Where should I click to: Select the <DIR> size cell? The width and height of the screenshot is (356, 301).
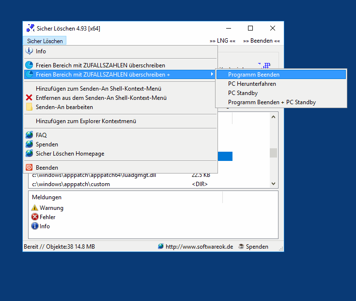200,184
